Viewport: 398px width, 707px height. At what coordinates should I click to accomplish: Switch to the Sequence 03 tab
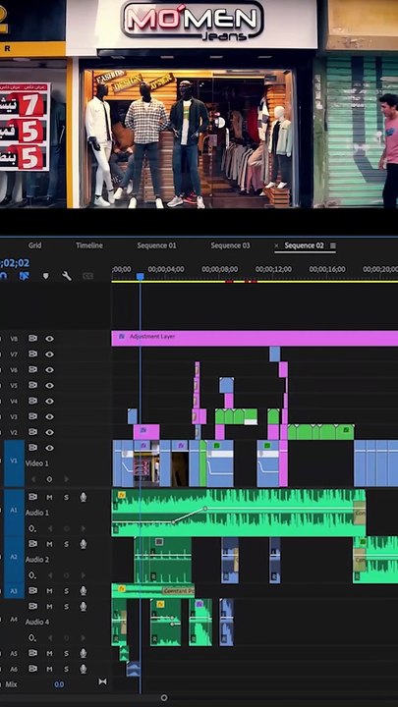230,245
